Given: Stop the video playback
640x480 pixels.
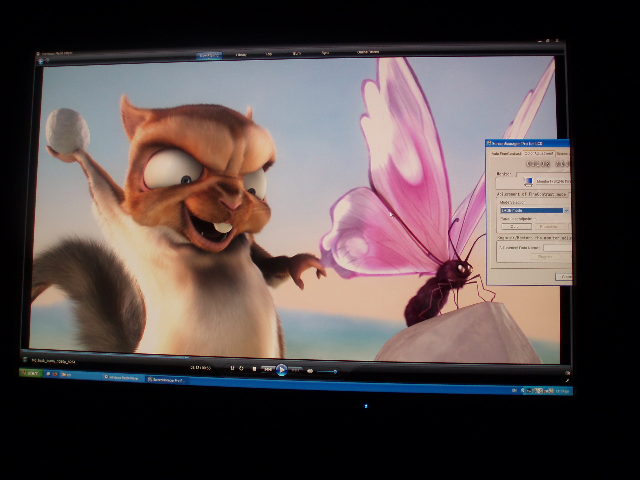Looking at the screenshot, I should (254, 369).
